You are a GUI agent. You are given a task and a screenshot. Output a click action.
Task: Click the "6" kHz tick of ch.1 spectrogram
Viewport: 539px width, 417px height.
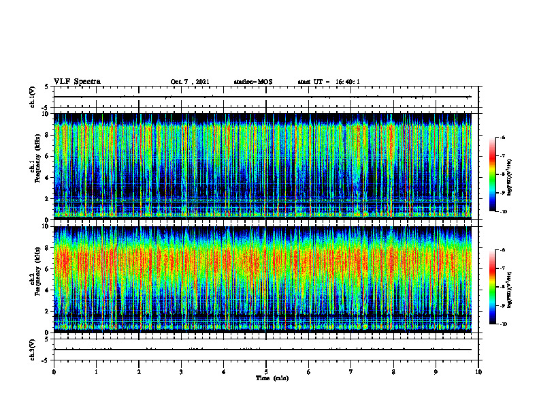point(48,157)
